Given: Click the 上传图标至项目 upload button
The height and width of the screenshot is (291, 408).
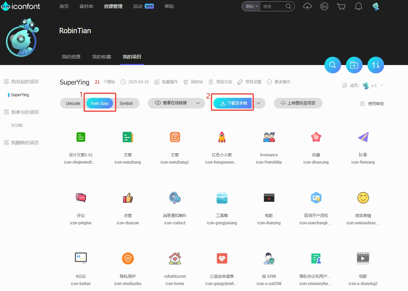Looking at the screenshot, I should (x=298, y=103).
